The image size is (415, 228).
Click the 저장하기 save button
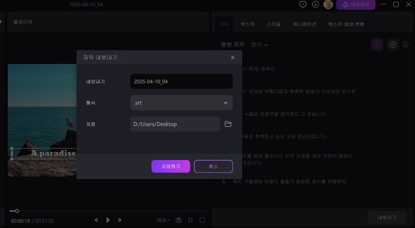171,166
